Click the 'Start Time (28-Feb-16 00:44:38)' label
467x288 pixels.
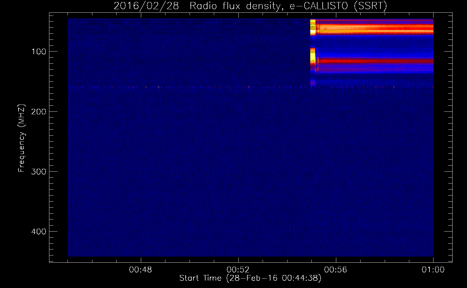(x=250, y=278)
